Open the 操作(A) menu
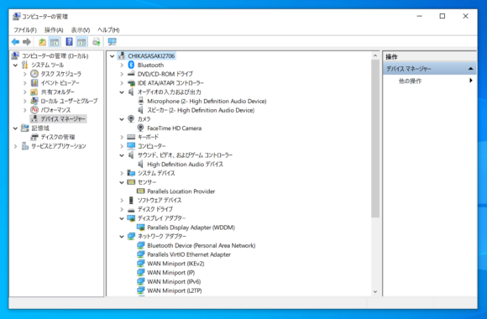This screenshot has width=487, height=319. (54, 30)
